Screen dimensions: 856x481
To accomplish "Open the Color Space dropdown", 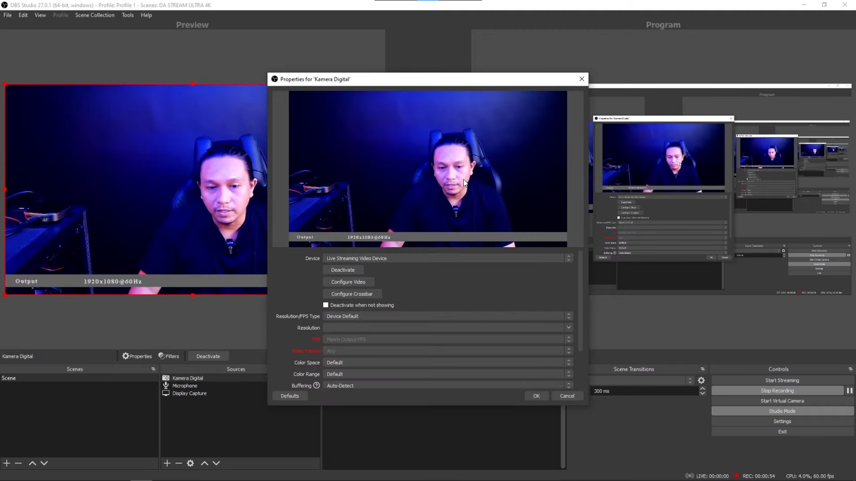I will pyautogui.click(x=448, y=362).
